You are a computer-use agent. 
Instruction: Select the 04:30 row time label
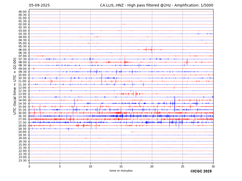pos(22,40)
